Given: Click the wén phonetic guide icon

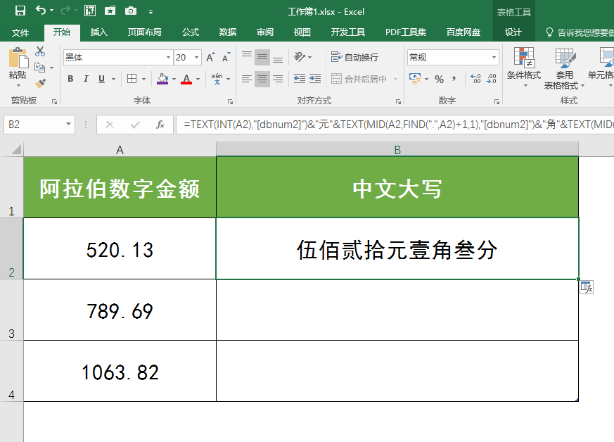Looking at the screenshot, I should coord(217,79).
